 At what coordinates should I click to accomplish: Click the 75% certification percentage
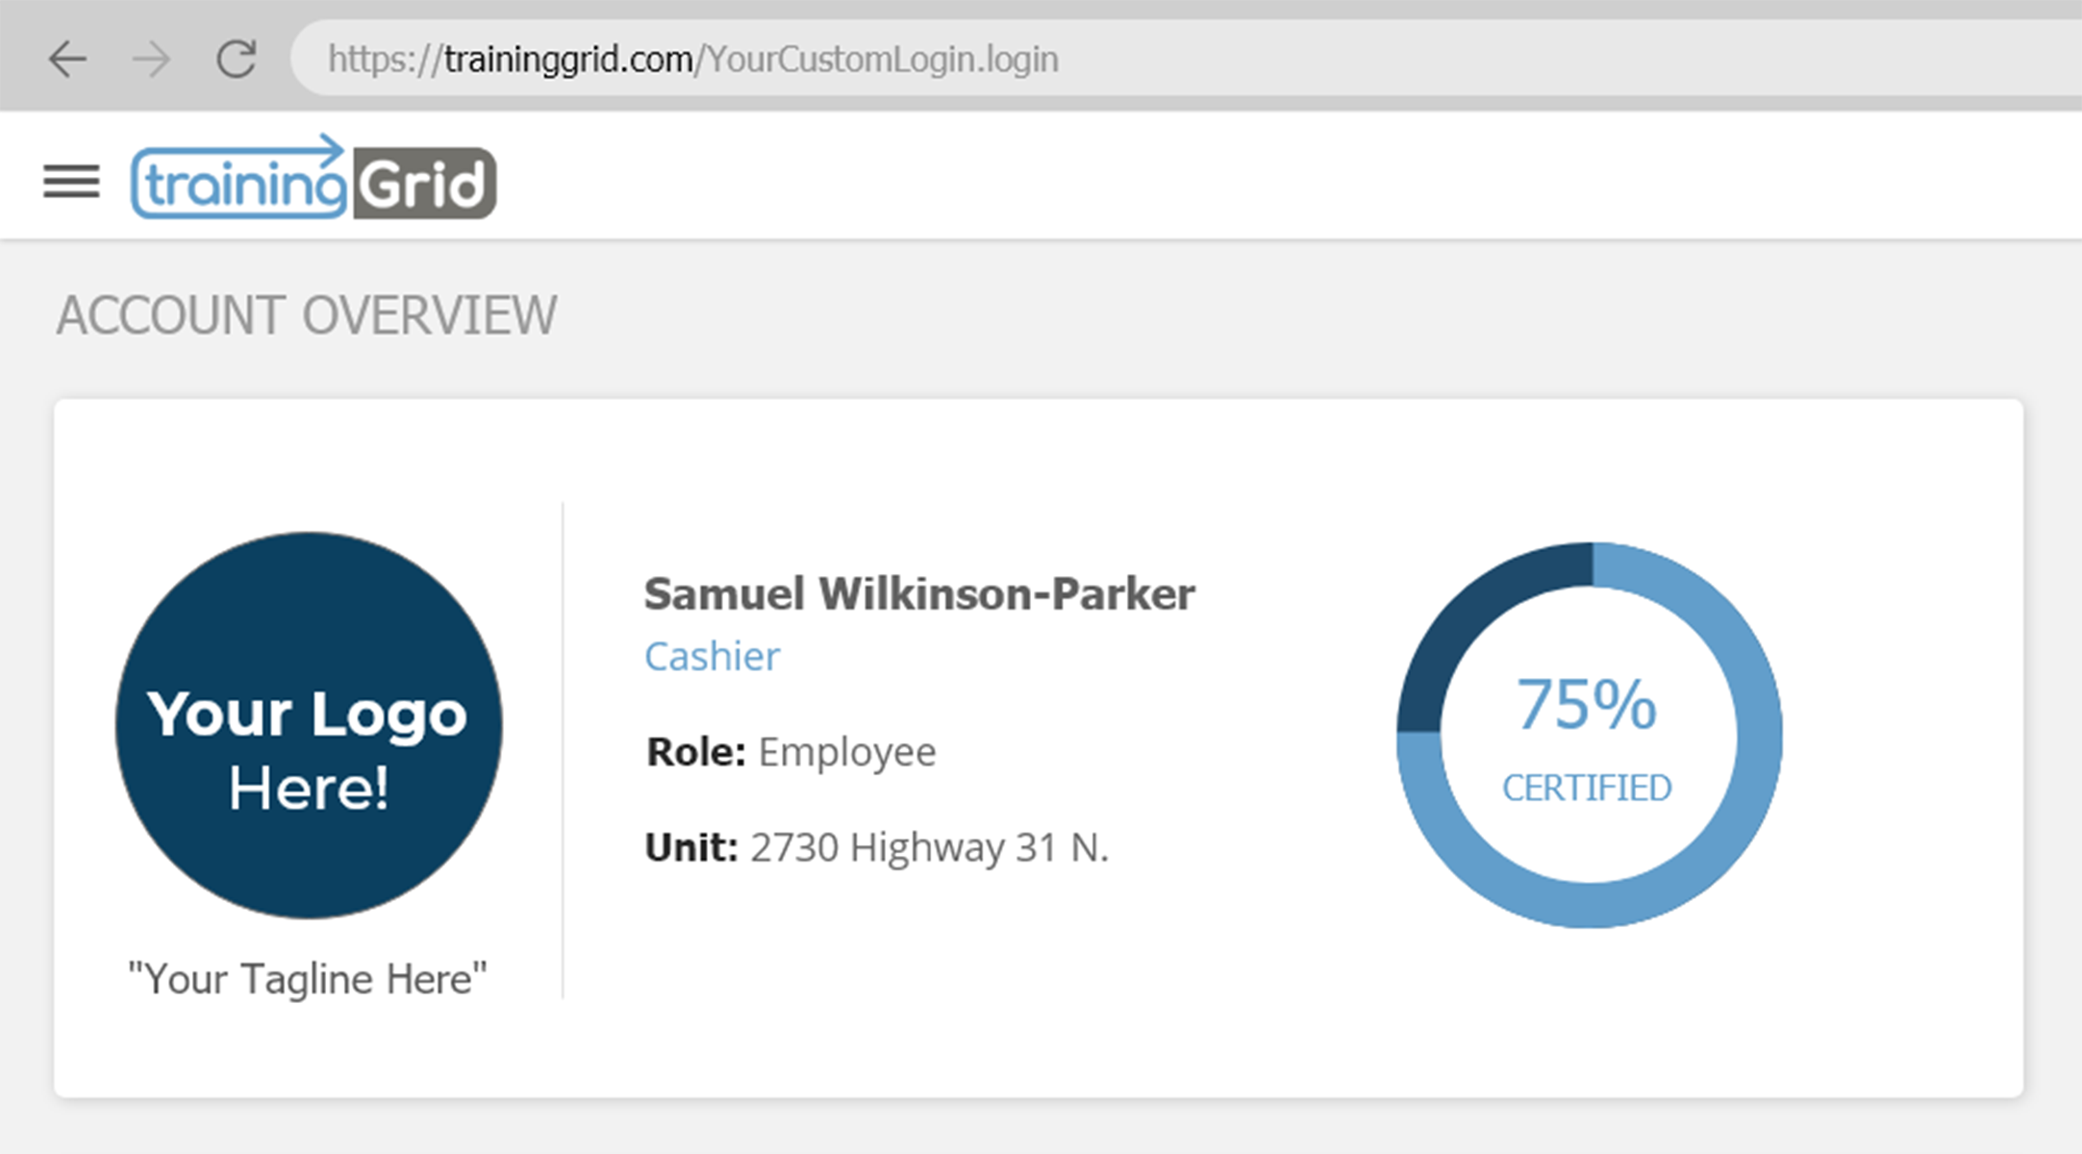[x=1587, y=705]
